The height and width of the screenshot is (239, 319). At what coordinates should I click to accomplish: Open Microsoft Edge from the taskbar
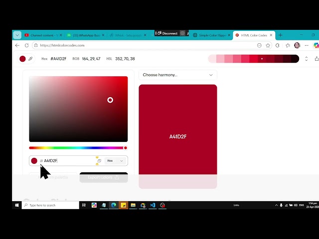[114, 205]
